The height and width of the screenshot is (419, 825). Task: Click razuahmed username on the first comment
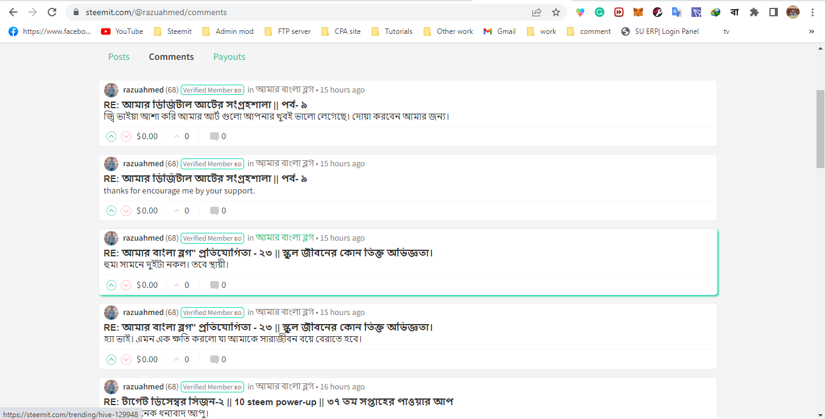pyautogui.click(x=143, y=89)
